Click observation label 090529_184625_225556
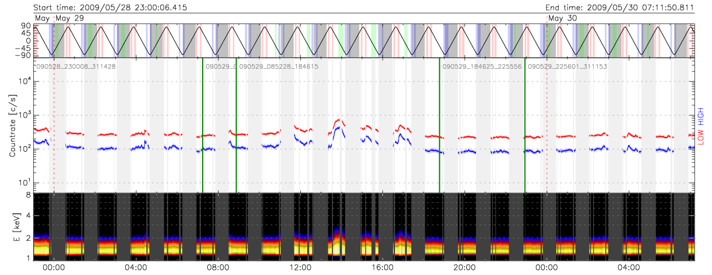Viewport: 712px width, 275px height. pyautogui.click(x=482, y=66)
